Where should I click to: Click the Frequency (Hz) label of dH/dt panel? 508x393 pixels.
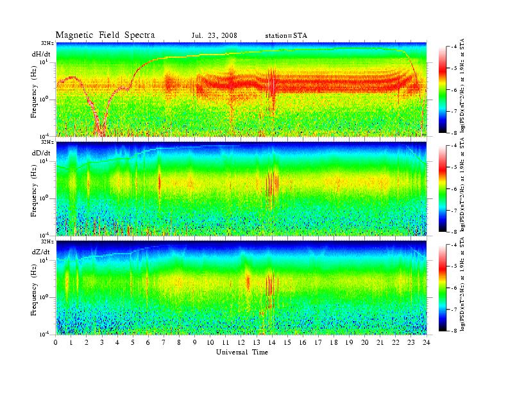[x=34, y=92]
